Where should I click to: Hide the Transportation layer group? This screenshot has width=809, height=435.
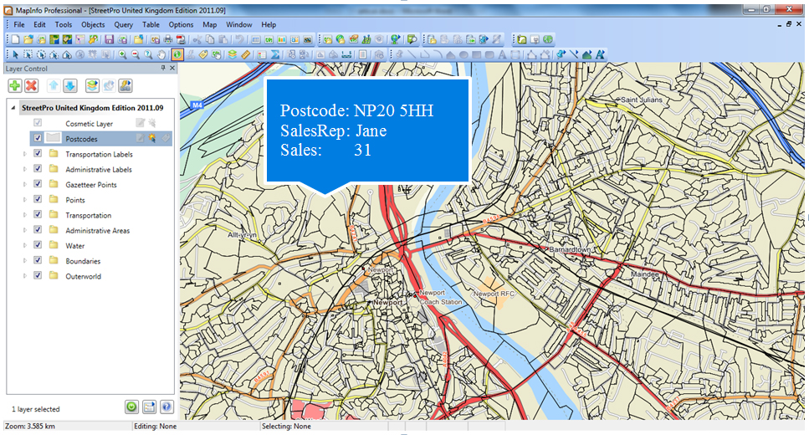pyautogui.click(x=38, y=214)
